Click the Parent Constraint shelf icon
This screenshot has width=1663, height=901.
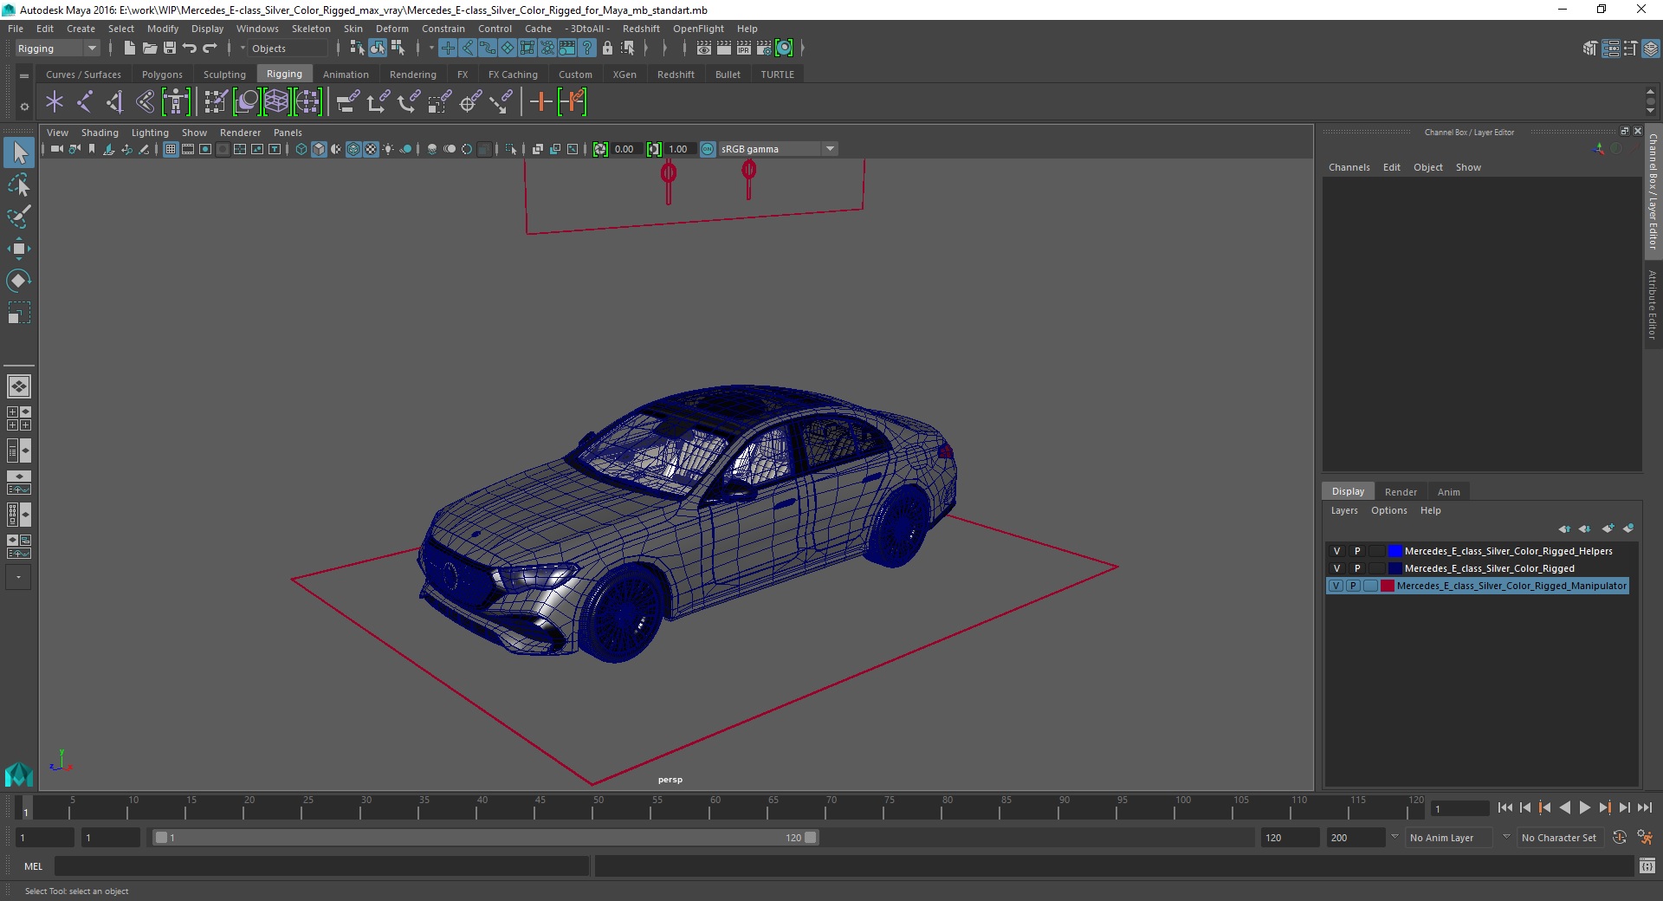pos(348,102)
